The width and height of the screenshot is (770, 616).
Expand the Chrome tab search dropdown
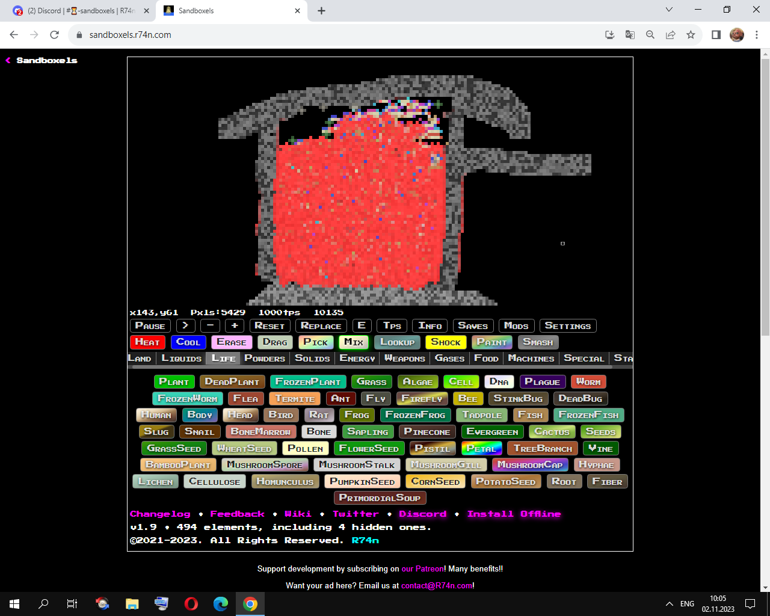669,10
